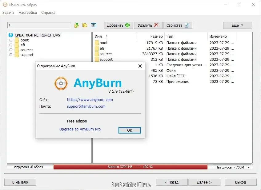Sort the list by the Изменено column
Image resolution: width=261 pixels, height=190 pixels.
pos(222,36)
